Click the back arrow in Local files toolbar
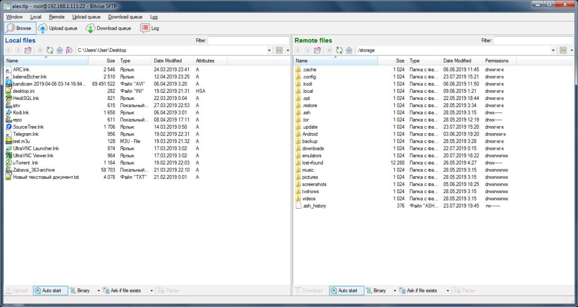 click(x=9, y=50)
